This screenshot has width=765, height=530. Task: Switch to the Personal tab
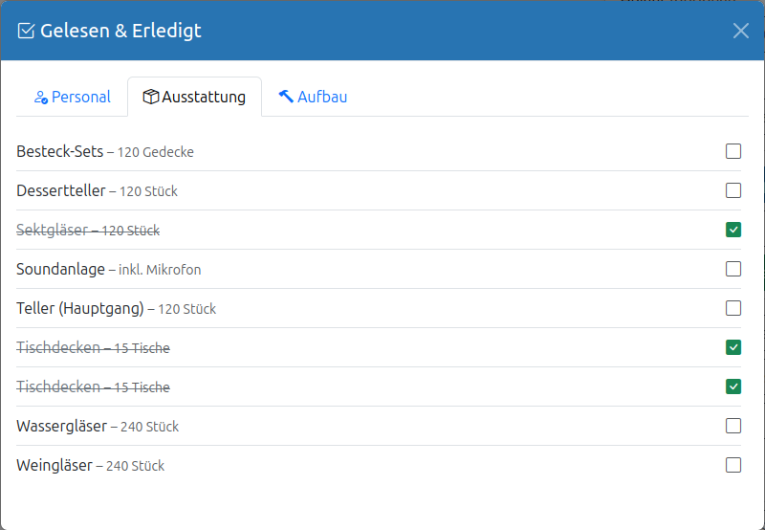[x=73, y=97]
